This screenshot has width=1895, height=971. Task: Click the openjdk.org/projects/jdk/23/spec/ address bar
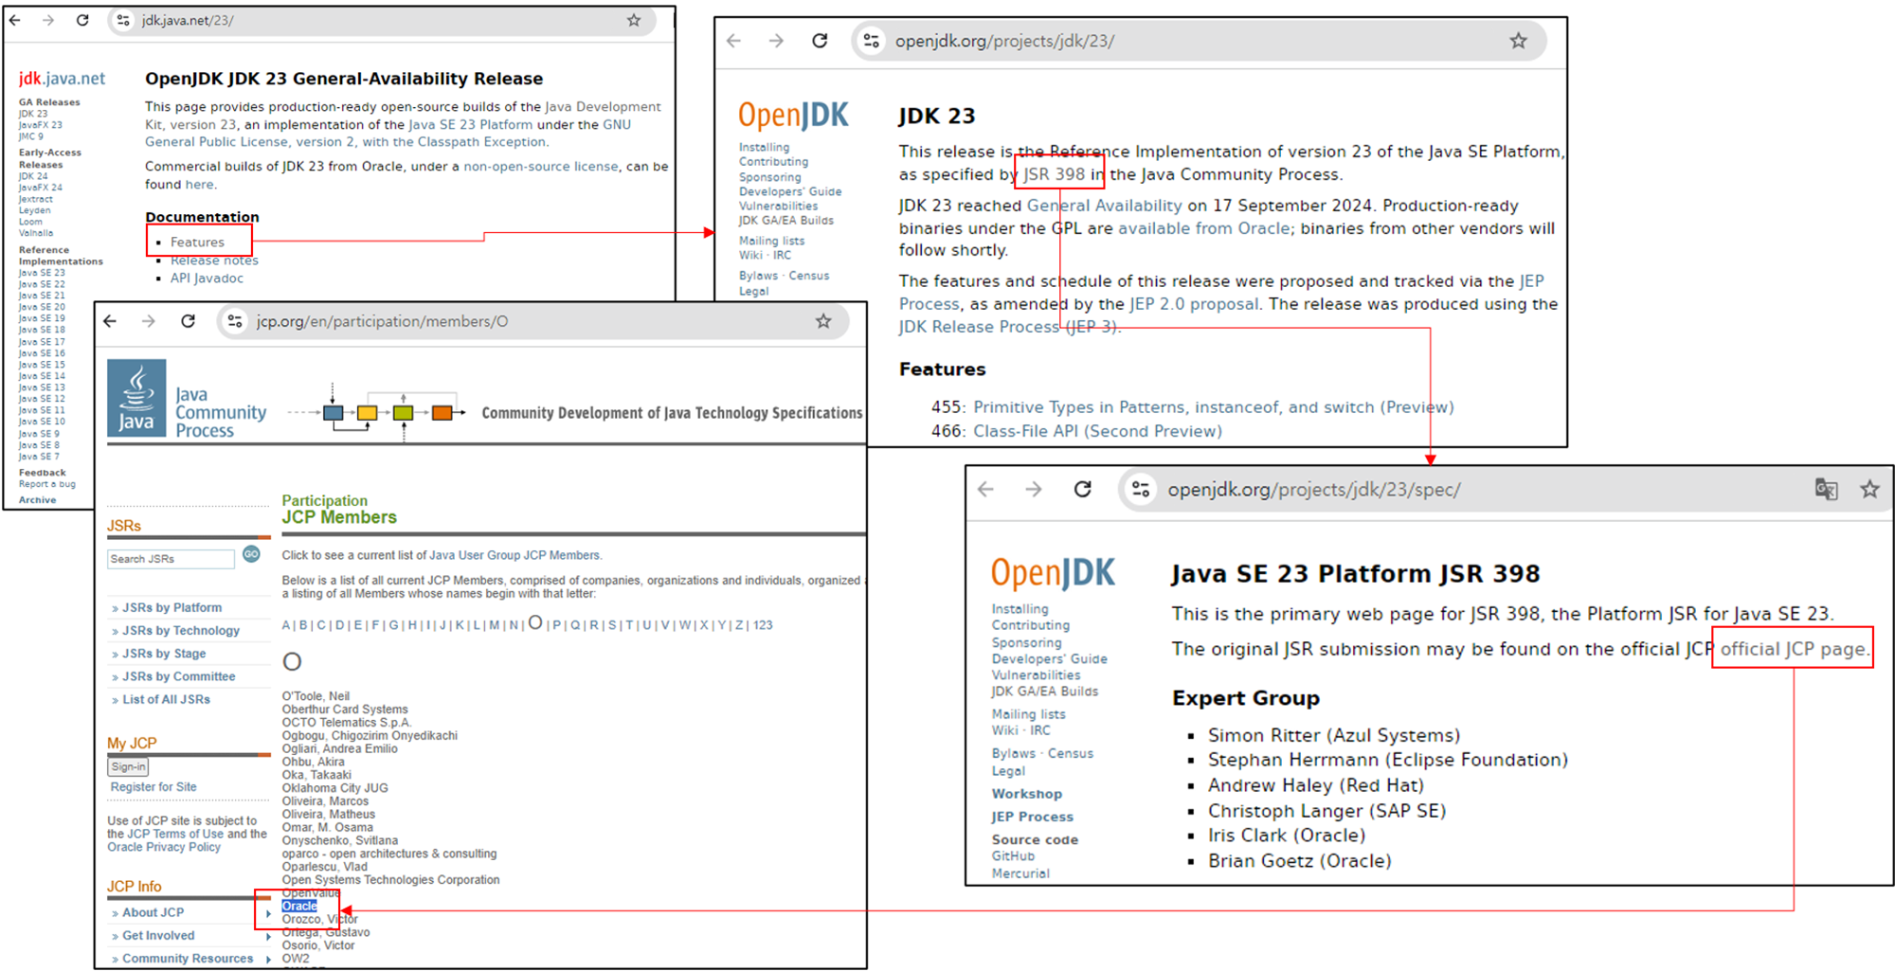(x=1313, y=490)
